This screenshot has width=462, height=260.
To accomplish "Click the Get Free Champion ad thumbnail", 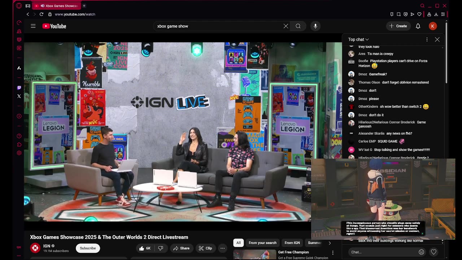I will click(x=254, y=255).
